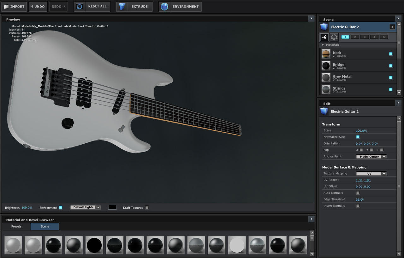Open the Preview panel arrow menu
This screenshot has height=258, width=404.
click(312, 19)
